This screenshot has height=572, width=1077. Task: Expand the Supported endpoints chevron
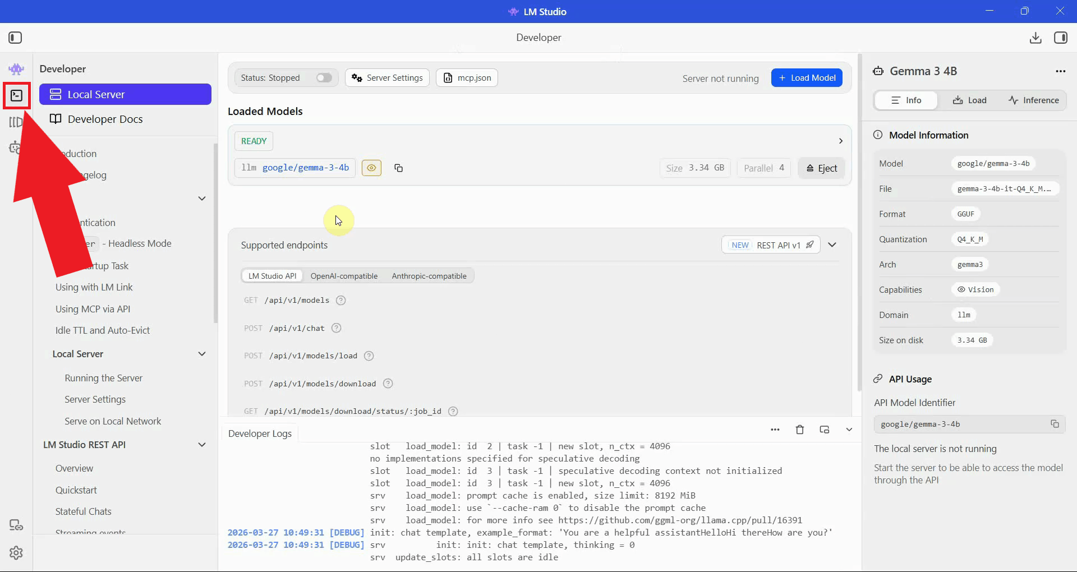pos(832,245)
